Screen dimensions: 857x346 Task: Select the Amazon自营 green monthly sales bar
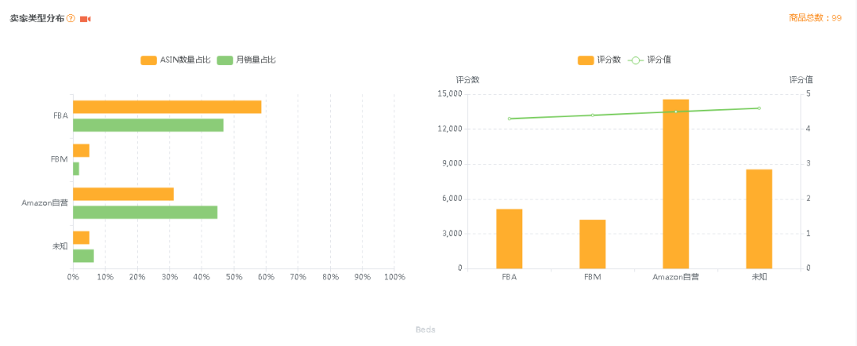tap(144, 212)
